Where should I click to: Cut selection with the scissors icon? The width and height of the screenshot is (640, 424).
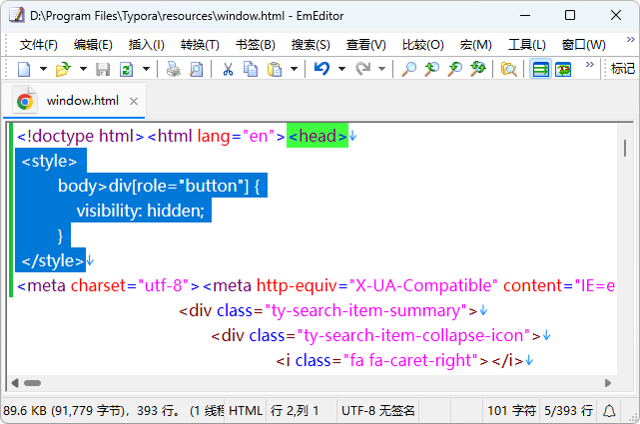tap(228, 69)
